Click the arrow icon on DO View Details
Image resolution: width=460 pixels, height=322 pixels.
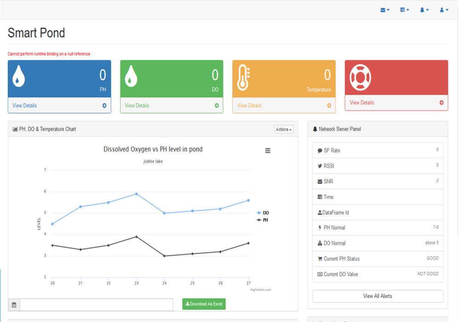click(217, 105)
